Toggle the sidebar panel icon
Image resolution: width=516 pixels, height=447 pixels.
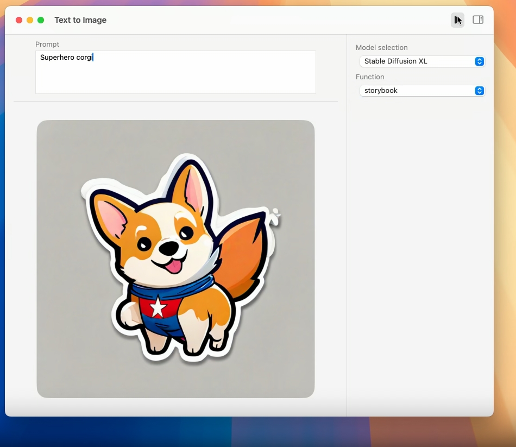(478, 20)
